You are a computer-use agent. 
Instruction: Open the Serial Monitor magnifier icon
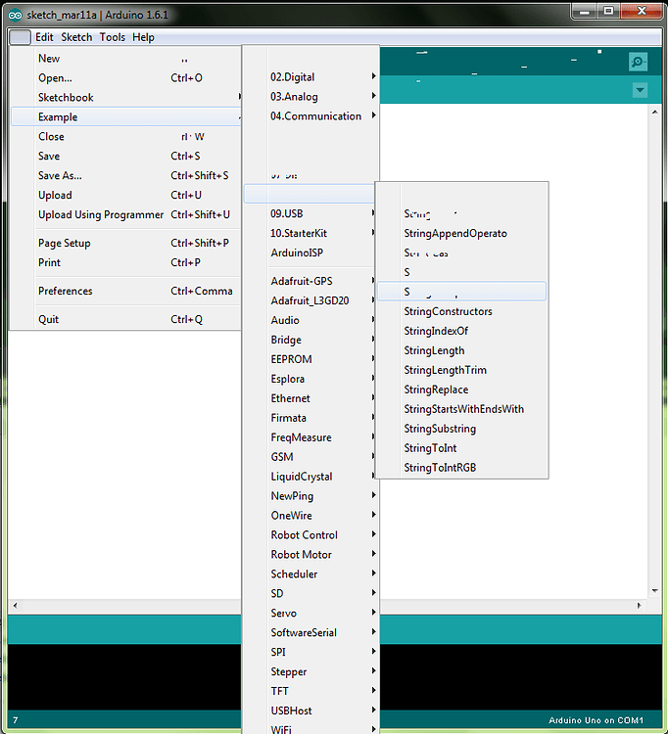(x=638, y=62)
